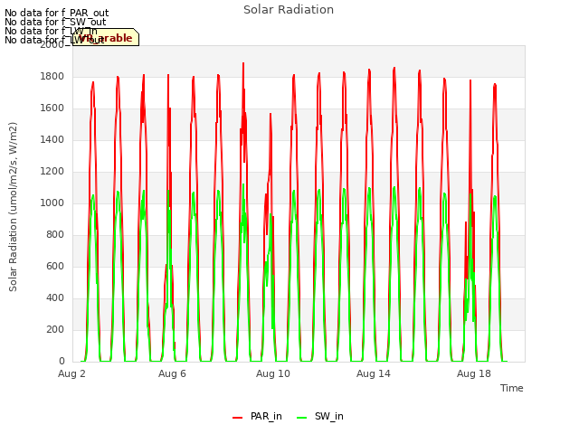Select the VR_arable annotation label
Image resolution: width=579 pixels, height=434 pixels.
click(106, 37)
